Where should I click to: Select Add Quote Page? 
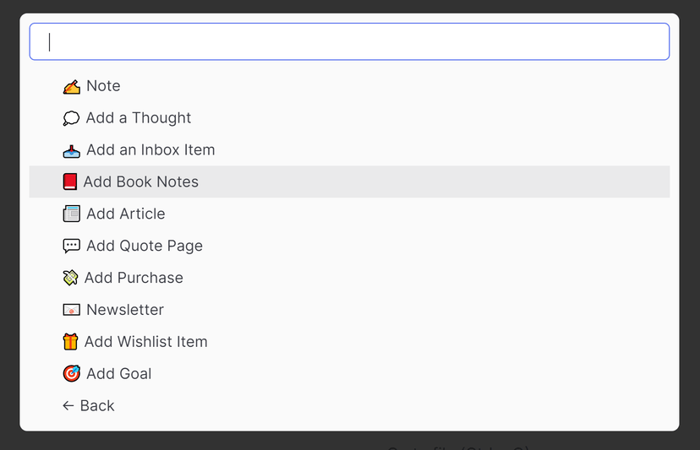click(349, 246)
